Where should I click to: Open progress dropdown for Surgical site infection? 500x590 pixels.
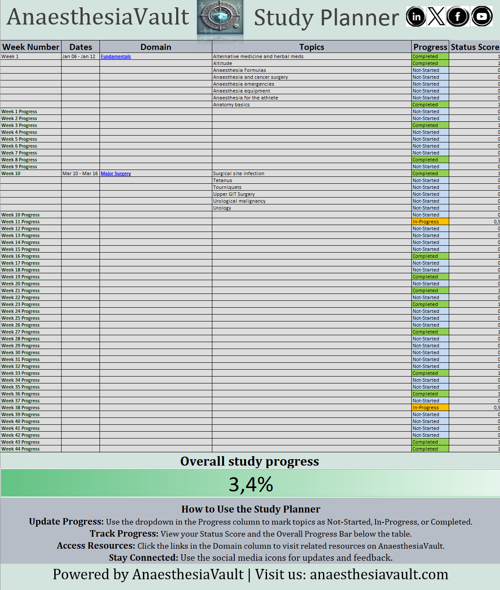coord(430,173)
